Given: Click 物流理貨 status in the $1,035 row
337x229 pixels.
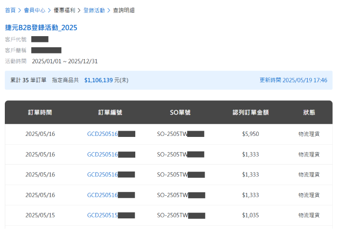Looking at the screenshot, I should pyautogui.click(x=309, y=216).
